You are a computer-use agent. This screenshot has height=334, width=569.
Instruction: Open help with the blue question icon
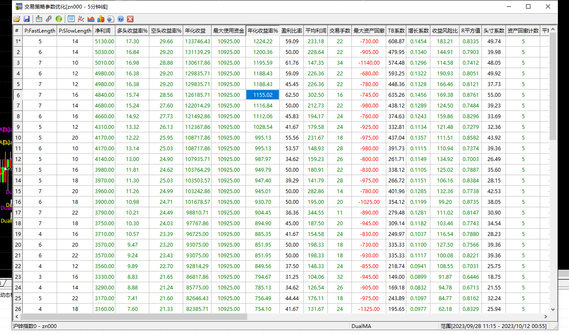(121, 19)
